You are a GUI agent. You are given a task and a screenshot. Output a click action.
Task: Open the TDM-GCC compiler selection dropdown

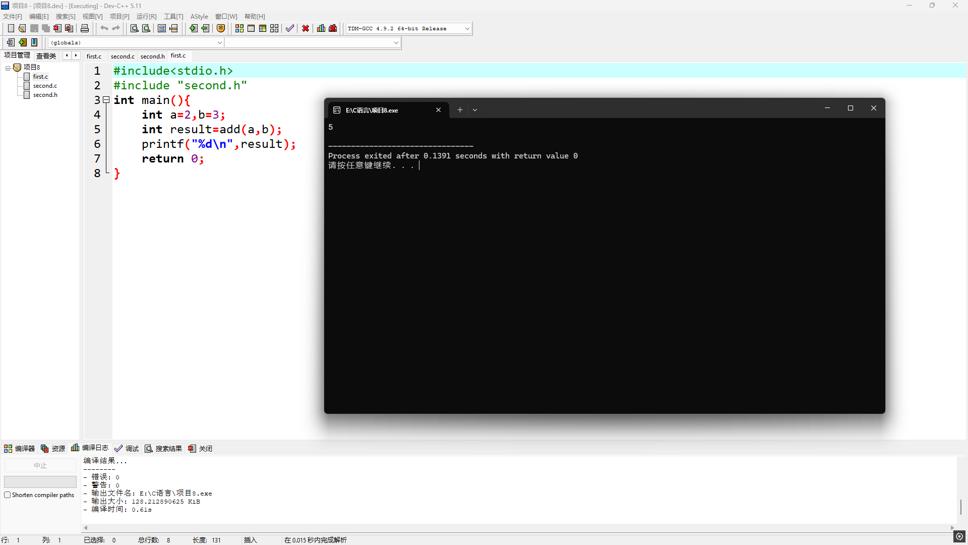467,29
